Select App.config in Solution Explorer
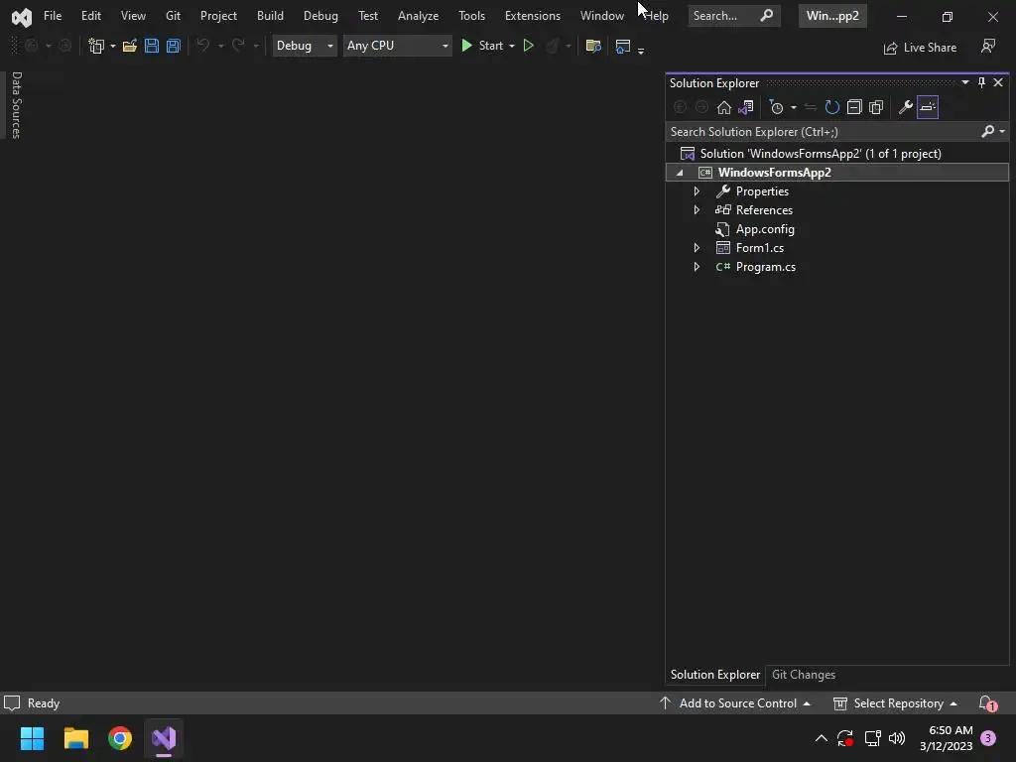1016x762 pixels. pos(765,229)
